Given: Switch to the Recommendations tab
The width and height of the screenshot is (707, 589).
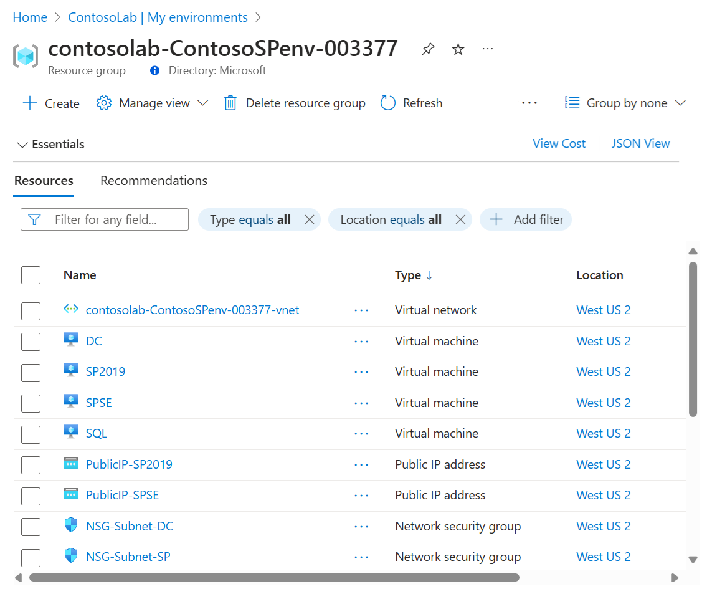Looking at the screenshot, I should [154, 181].
